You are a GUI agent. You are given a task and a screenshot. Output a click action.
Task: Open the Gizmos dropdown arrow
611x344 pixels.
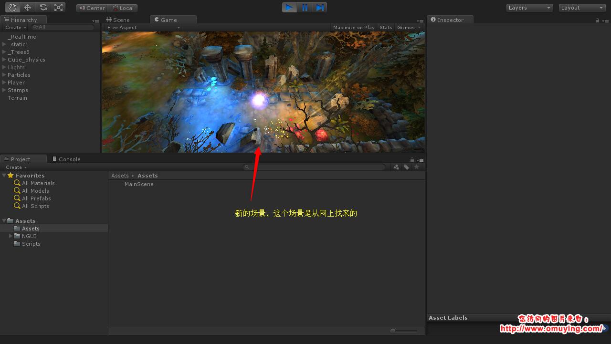point(420,28)
